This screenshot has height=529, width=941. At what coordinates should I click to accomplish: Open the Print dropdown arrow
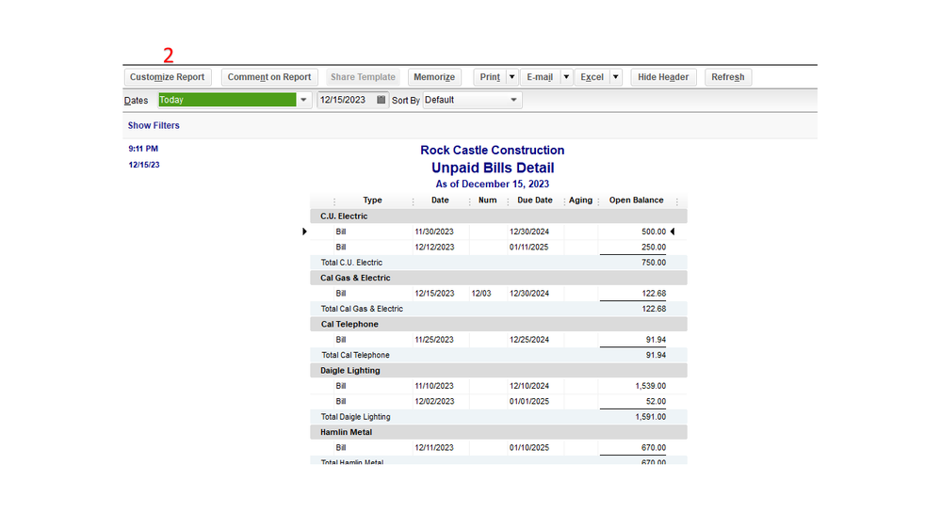coord(511,77)
